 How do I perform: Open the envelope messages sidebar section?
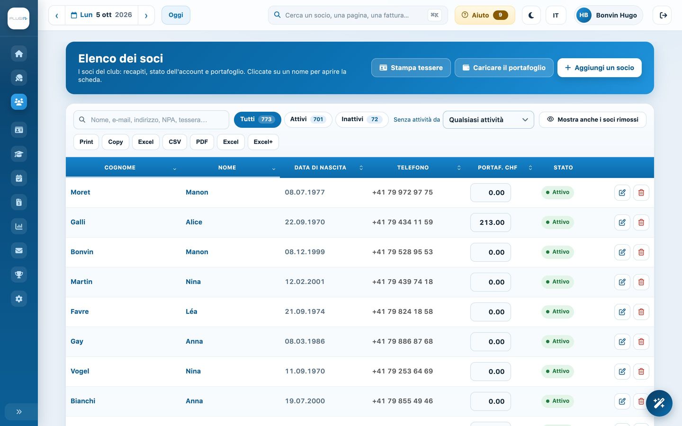point(19,250)
